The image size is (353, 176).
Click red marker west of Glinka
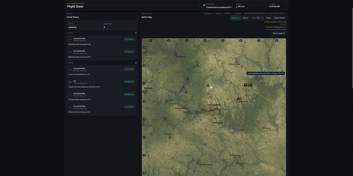point(243,130)
